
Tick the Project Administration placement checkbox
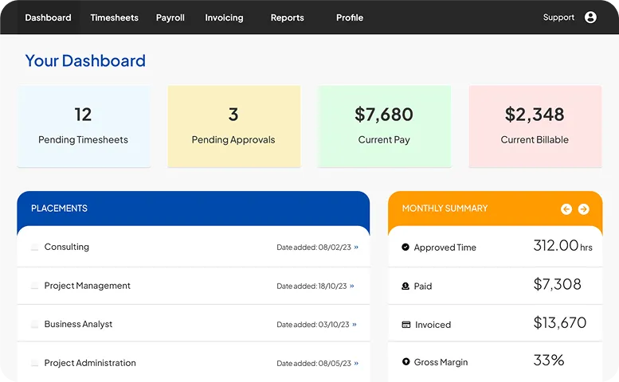coord(35,363)
